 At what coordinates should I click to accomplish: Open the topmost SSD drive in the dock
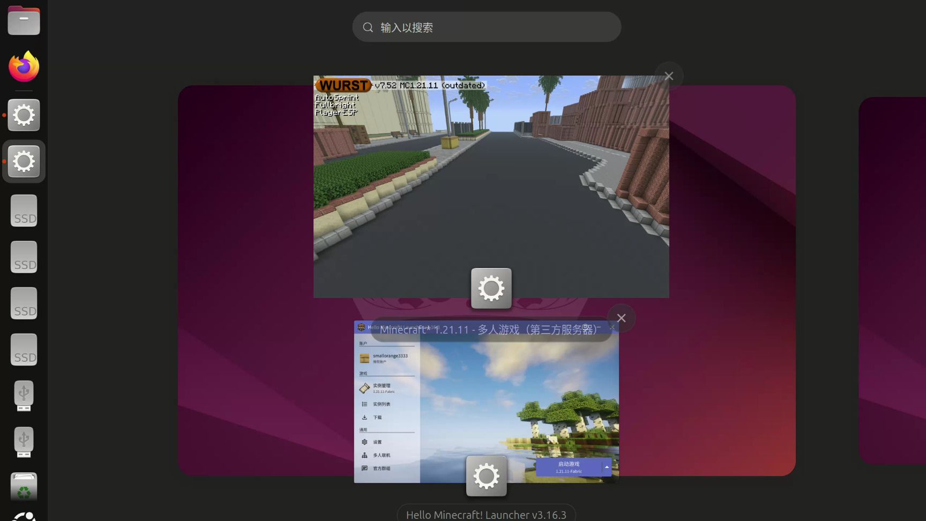(x=24, y=211)
